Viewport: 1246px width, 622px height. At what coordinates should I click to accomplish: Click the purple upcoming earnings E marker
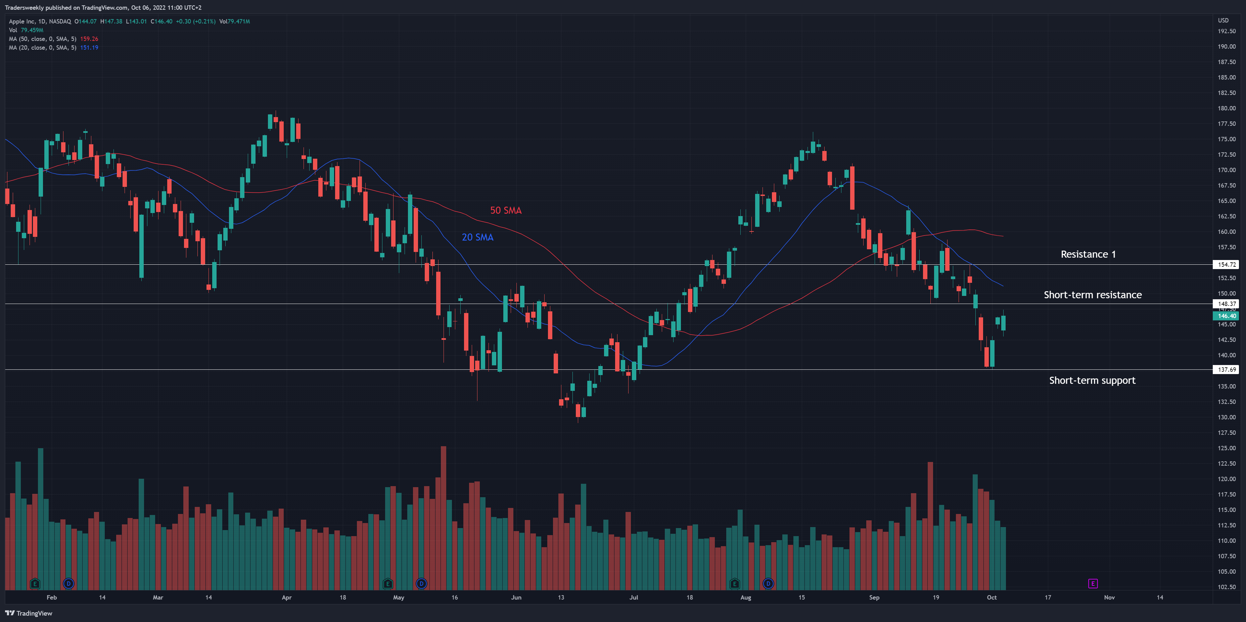tap(1093, 584)
